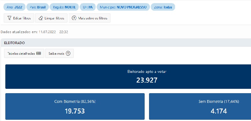
Task: Clear filters with Limpar filtros
Action: [x=51, y=18]
